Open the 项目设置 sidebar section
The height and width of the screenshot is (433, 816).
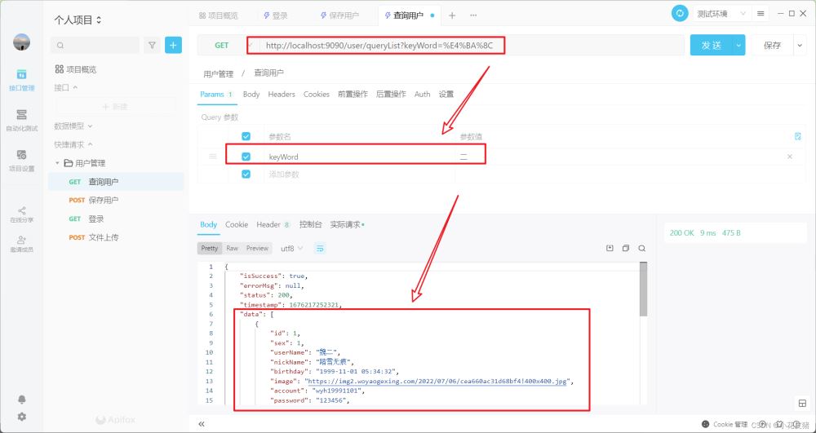[21, 161]
